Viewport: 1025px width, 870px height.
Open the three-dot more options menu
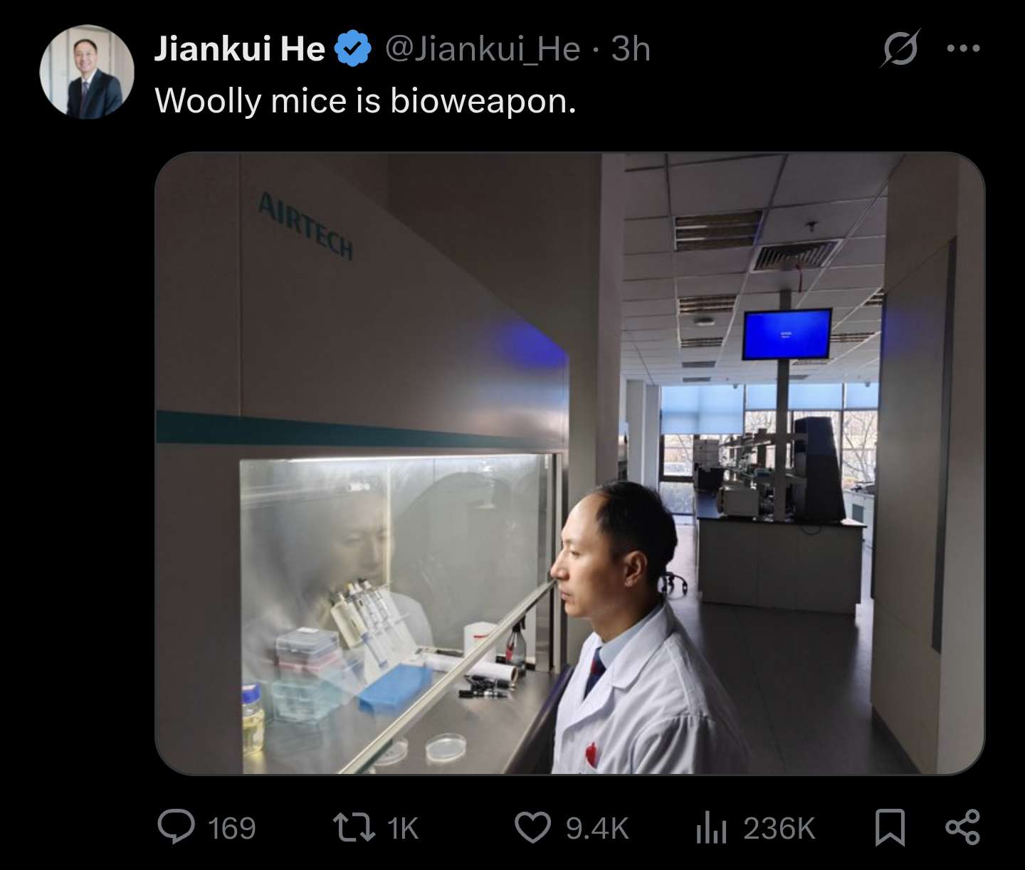pos(964,48)
